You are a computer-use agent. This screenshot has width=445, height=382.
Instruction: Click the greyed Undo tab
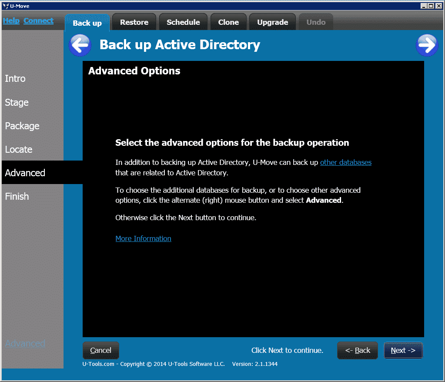(x=316, y=22)
